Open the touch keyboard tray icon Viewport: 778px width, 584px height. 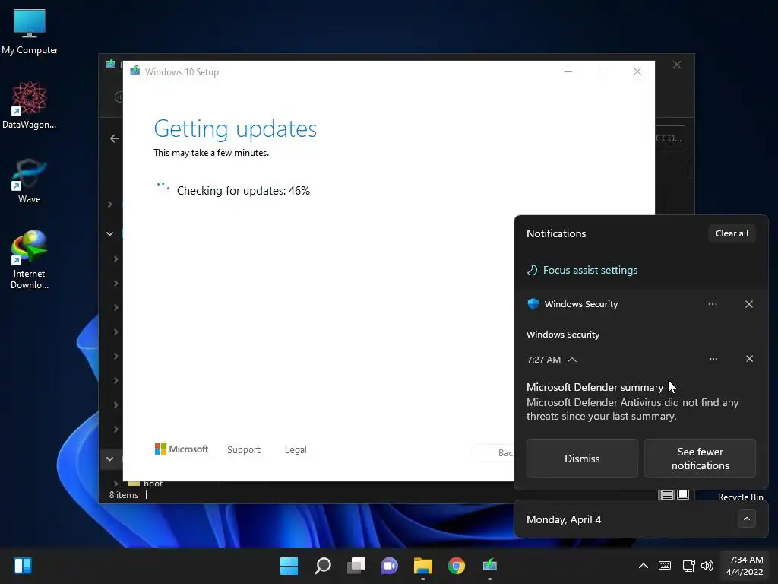pyautogui.click(x=665, y=566)
